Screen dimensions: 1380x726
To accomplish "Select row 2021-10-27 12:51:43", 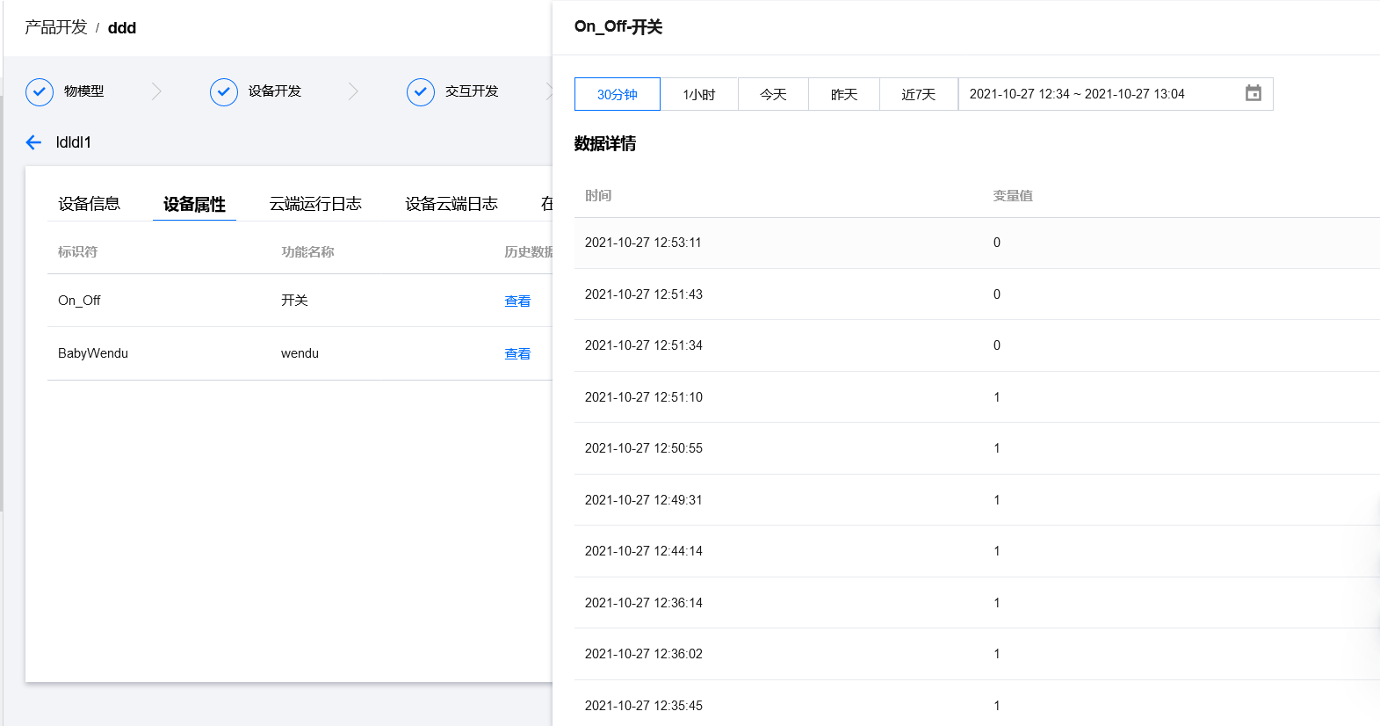I will (977, 294).
